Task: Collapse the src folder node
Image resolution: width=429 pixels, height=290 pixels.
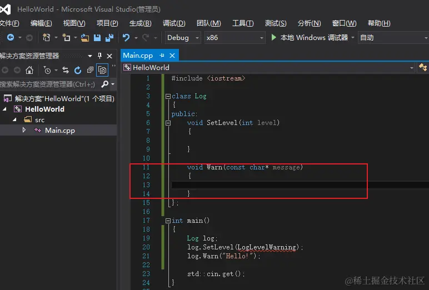Action: click(x=14, y=119)
